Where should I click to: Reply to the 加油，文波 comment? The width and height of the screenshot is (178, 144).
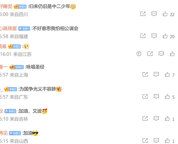point(156,119)
